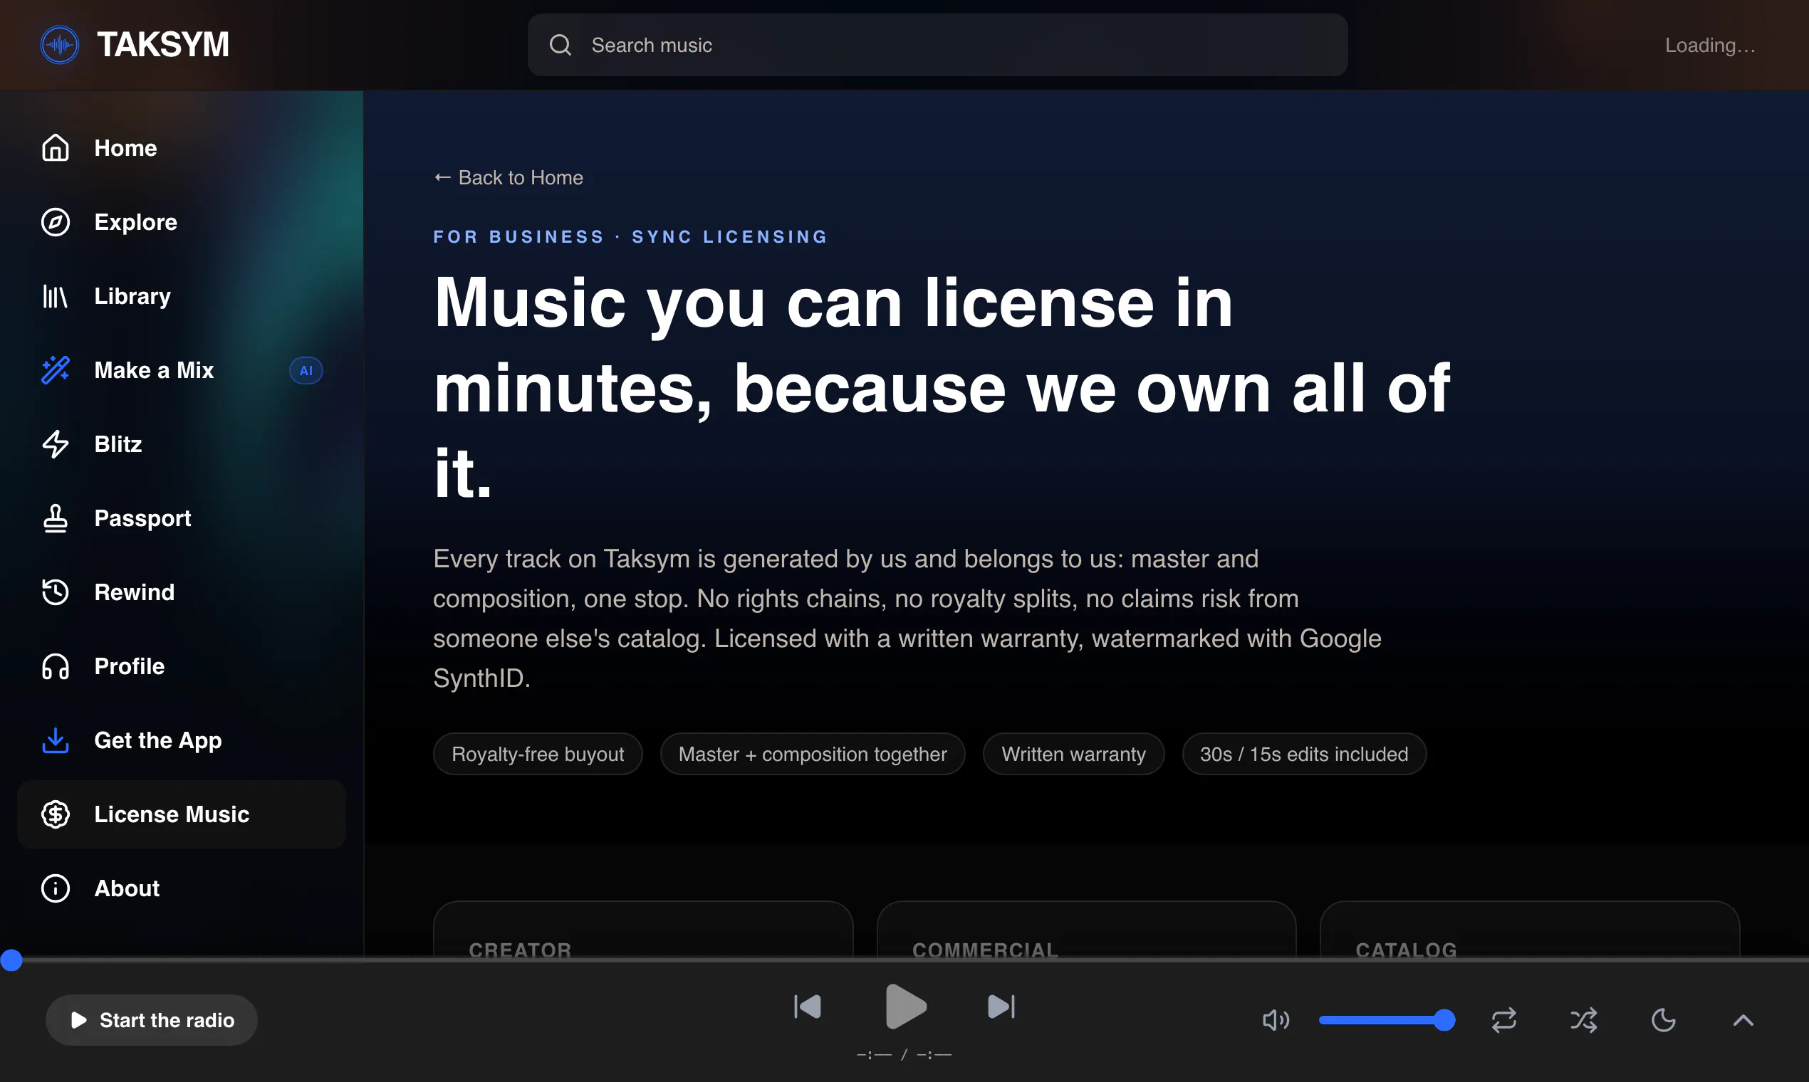The height and width of the screenshot is (1082, 1809).
Task: Click the License Music dollar icon
Action: 56,815
